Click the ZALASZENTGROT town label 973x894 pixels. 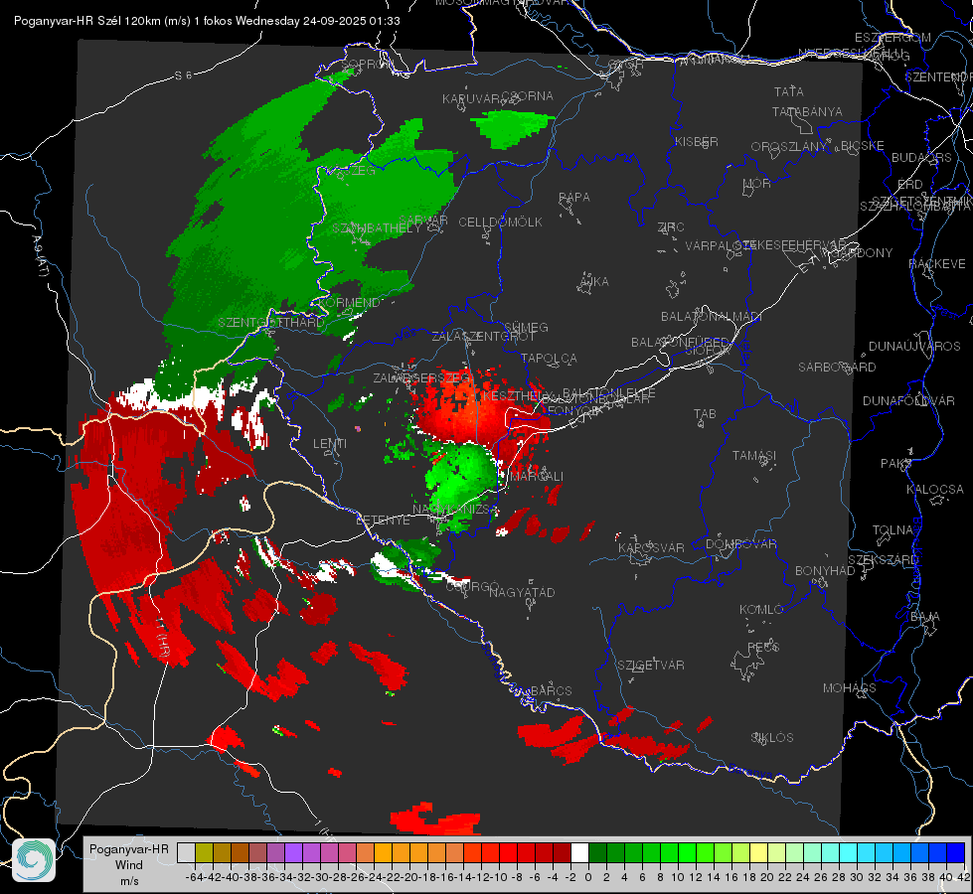483,337
